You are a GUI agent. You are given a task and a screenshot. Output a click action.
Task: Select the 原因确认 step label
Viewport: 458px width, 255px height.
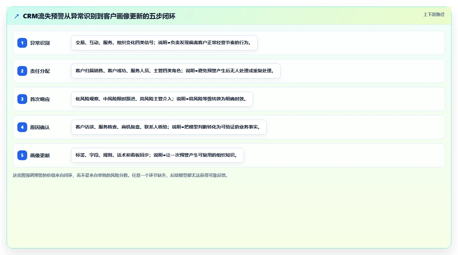point(40,127)
